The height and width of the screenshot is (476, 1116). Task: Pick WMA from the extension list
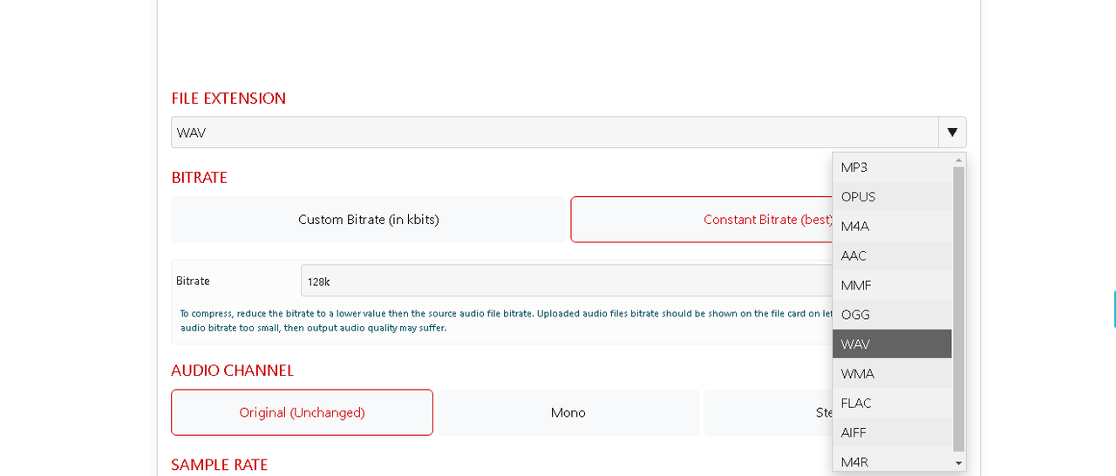click(891, 374)
